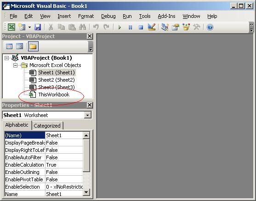256x201 pixels.
Task: Open the Tools menu
Action: (x=145, y=16)
